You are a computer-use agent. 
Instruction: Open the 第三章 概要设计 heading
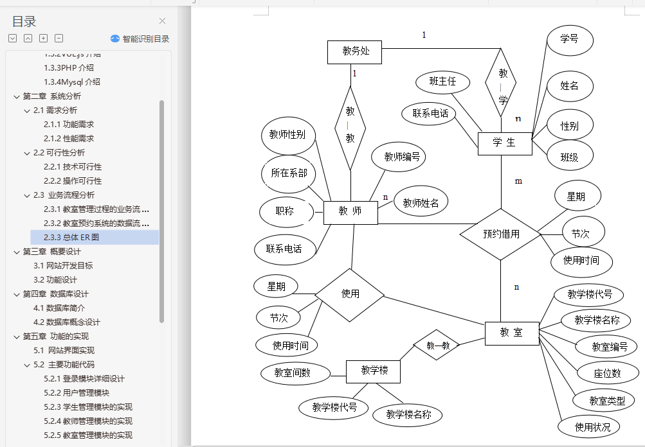(x=52, y=252)
